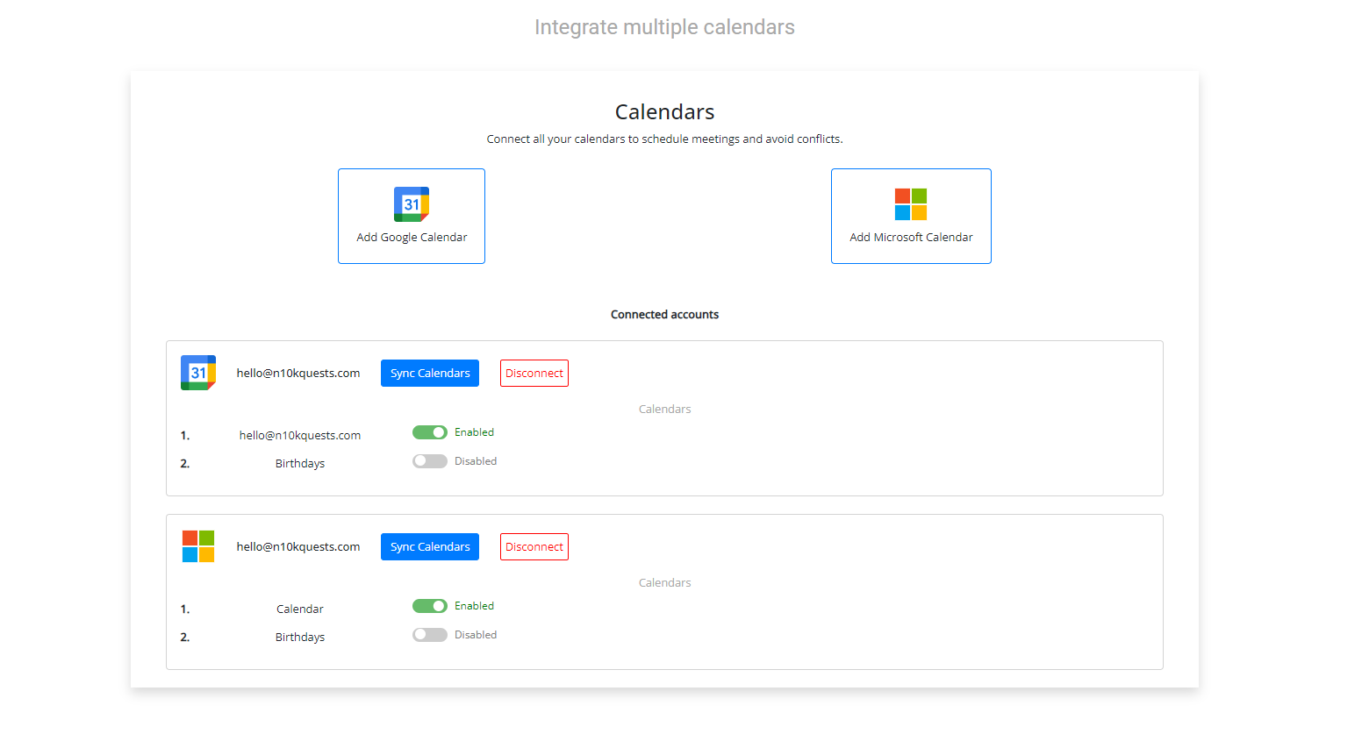The height and width of the screenshot is (734, 1369).
Task: Click Birthdays name in Microsoft calendars list
Action: pos(300,637)
